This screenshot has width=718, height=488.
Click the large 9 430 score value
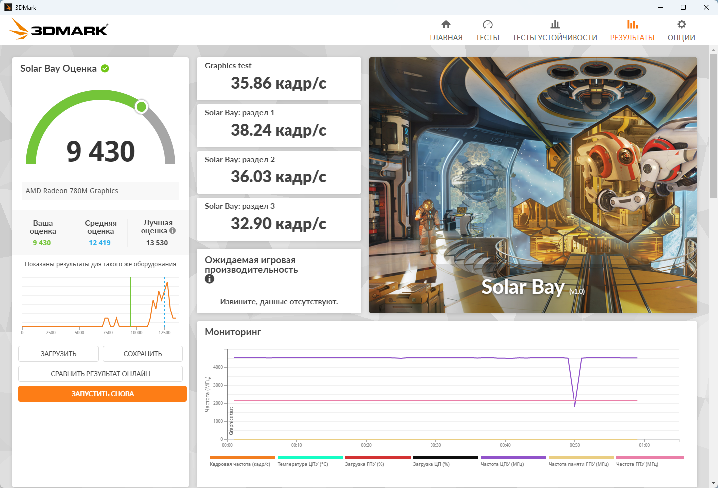101,151
